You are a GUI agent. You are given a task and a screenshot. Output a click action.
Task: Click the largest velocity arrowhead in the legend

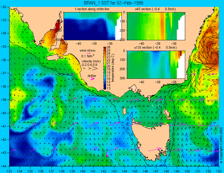click(x=95, y=69)
